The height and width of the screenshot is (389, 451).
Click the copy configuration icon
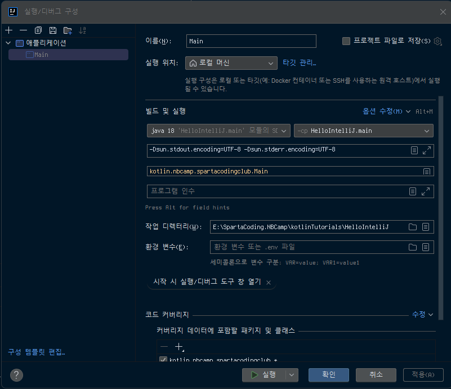[x=38, y=30]
